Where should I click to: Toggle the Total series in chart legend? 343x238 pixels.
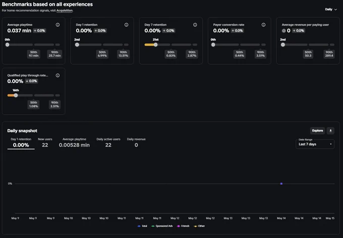click(142, 226)
